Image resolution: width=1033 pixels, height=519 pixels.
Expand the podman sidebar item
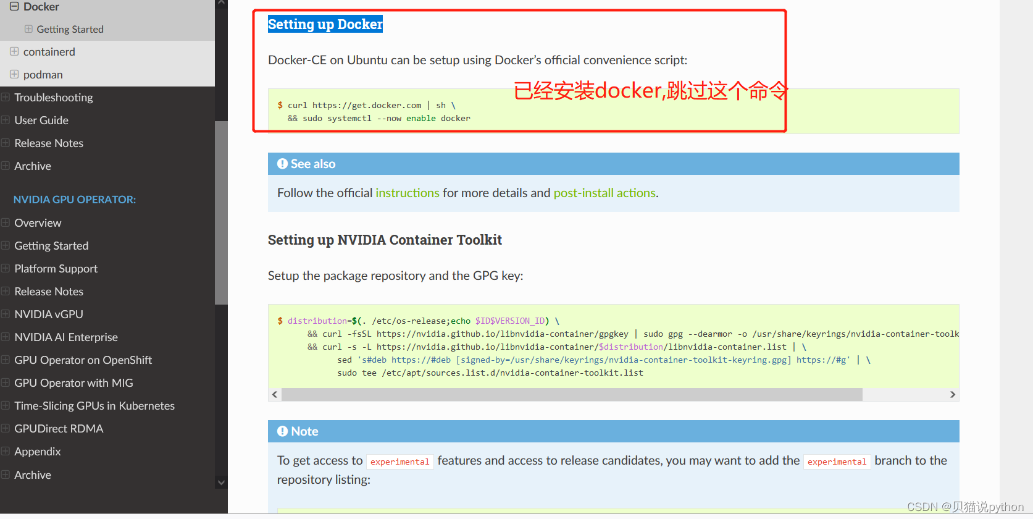tap(14, 74)
